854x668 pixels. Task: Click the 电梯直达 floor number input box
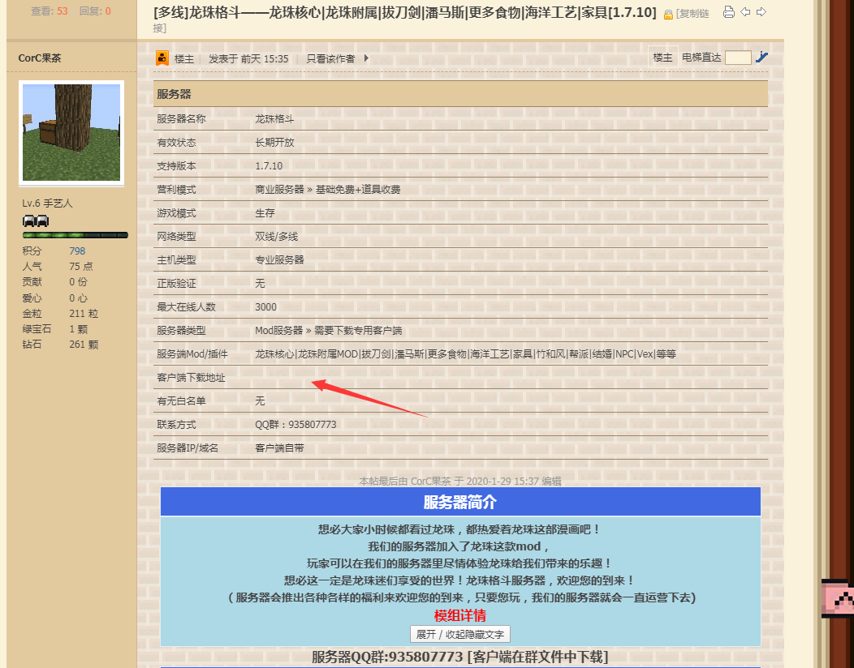coord(738,57)
